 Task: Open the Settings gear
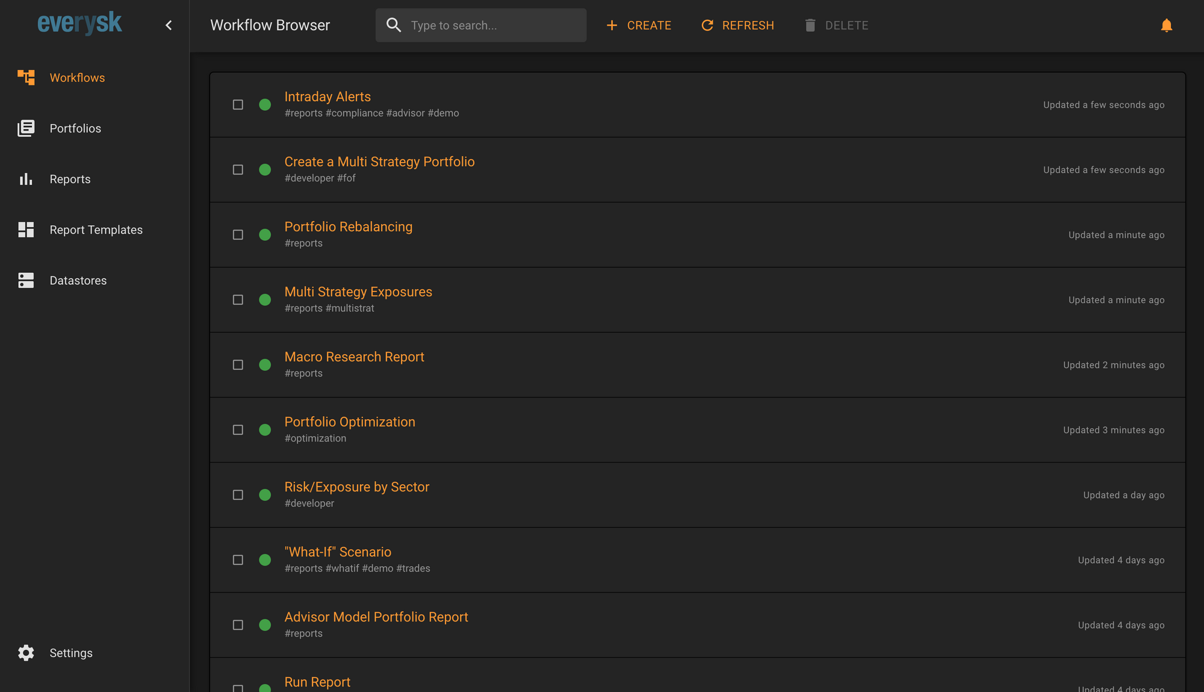[26, 652]
